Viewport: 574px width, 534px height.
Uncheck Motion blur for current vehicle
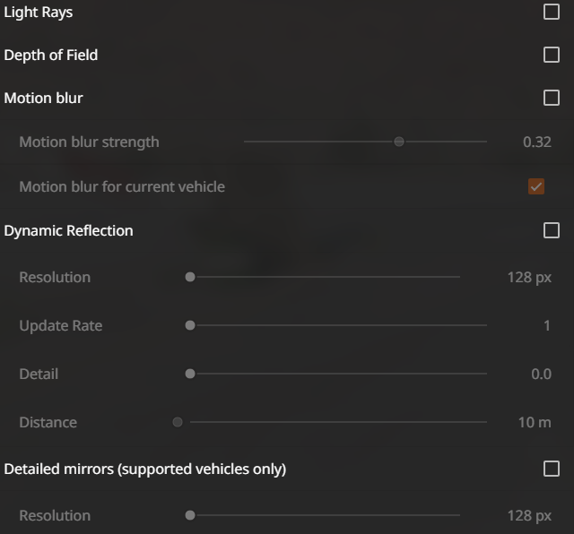click(x=536, y=186)
